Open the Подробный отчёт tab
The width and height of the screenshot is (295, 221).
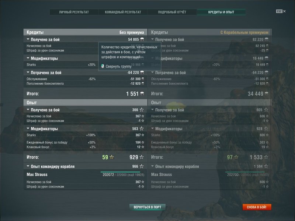coord(172,12)
